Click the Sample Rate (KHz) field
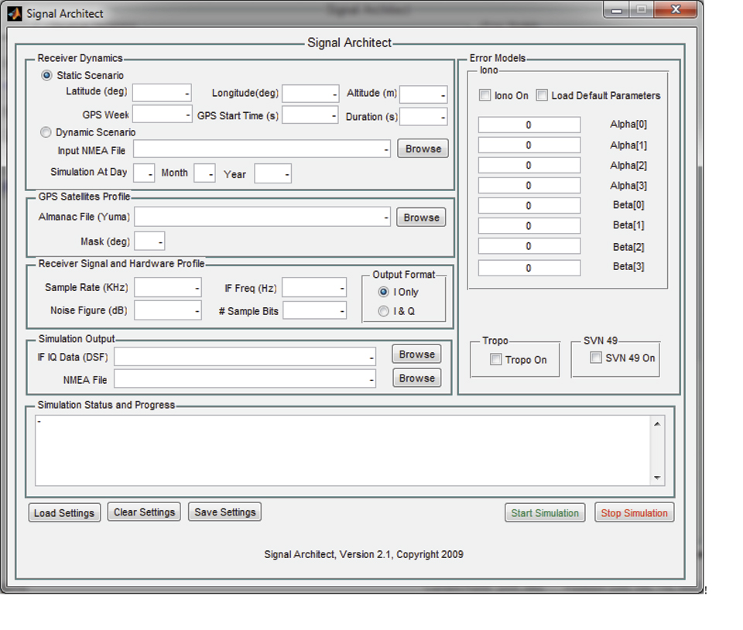This screenshot has height=630, width=743. [167, 288]
